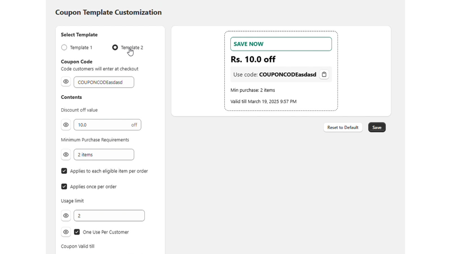451x254 pixels.
Task: Toggle eye icon for Minimum Purchase Requirements
Action: pos(66,155)
